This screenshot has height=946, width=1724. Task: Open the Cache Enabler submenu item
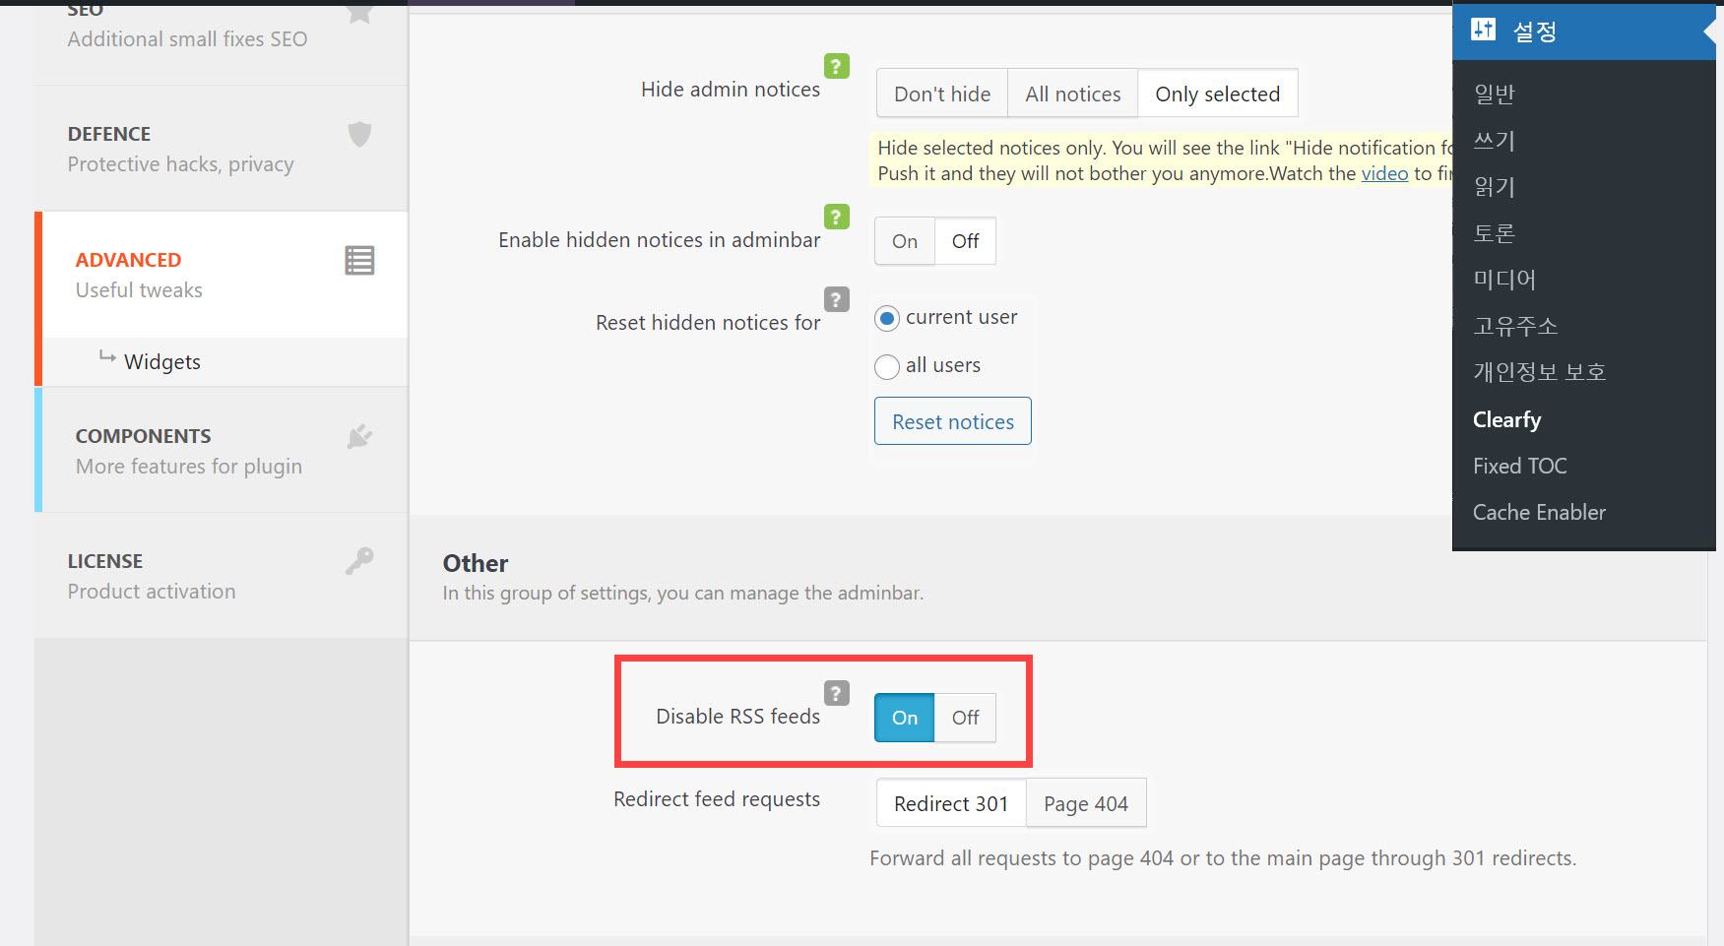[x=1539, y=512]
